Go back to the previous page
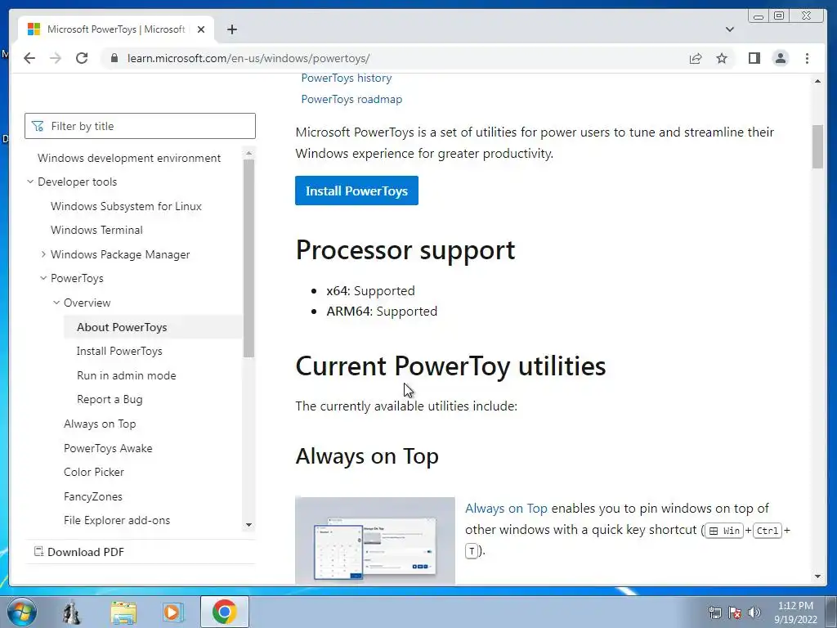This screenshot has width=837, height=628. pyautogui.click(x=29, y=58)
